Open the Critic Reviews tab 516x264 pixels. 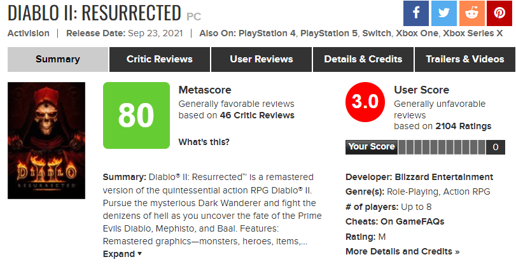click(159, 59)
